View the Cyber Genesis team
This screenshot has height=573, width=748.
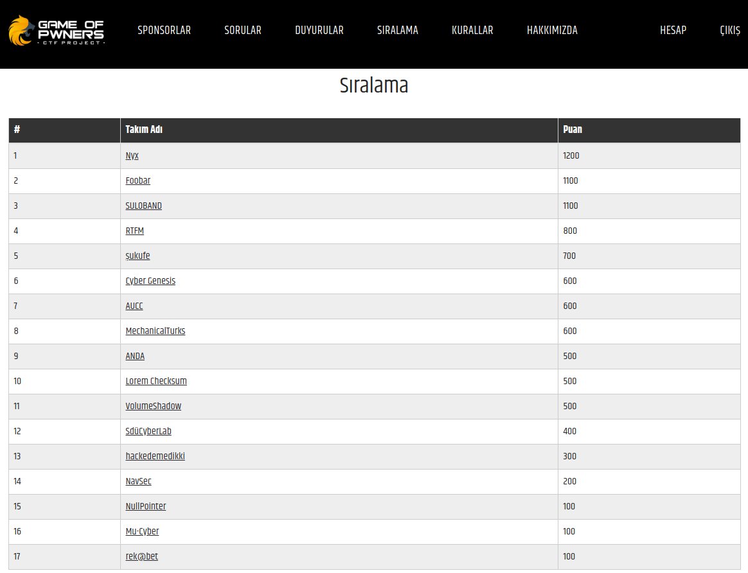point(150,281)
